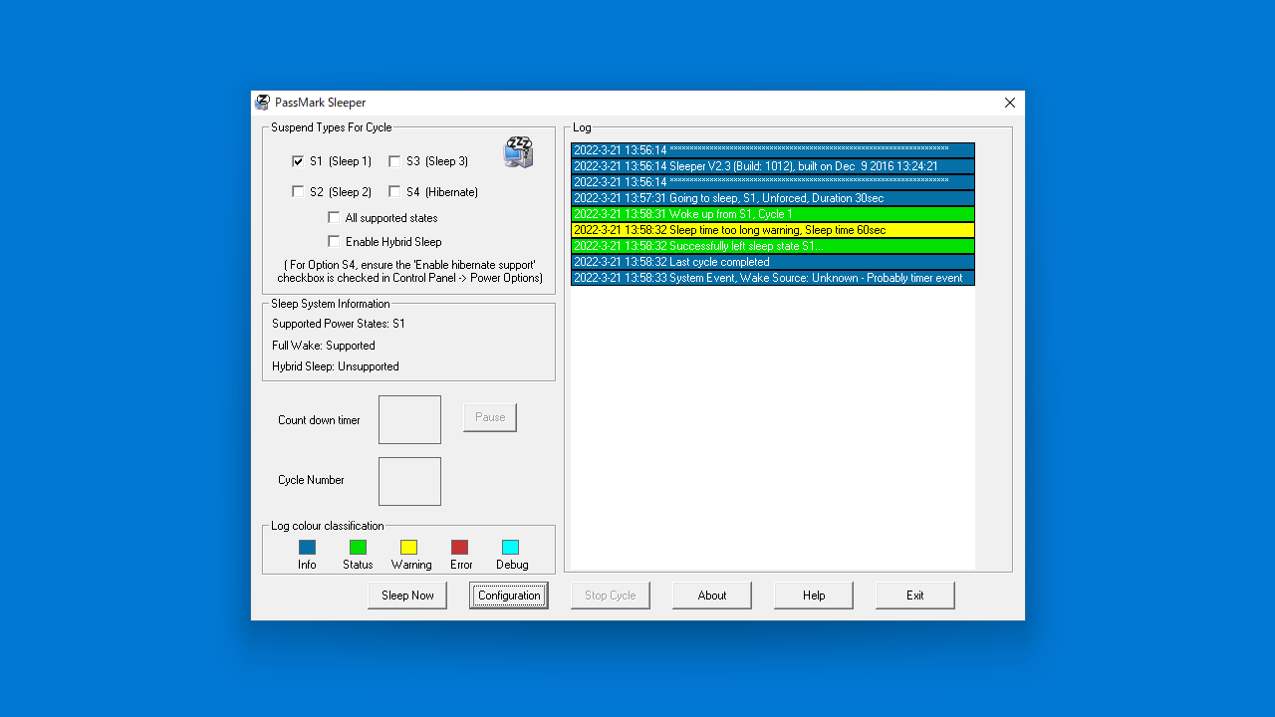
Task: Open the About dialog
Action: (x=712, y=596)
